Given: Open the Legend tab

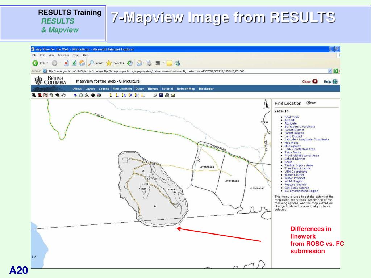Looking at the screenshot, I should pos(104,89).
